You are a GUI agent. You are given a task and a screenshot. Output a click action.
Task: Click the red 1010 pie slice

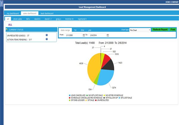click(x=106, y=60)
